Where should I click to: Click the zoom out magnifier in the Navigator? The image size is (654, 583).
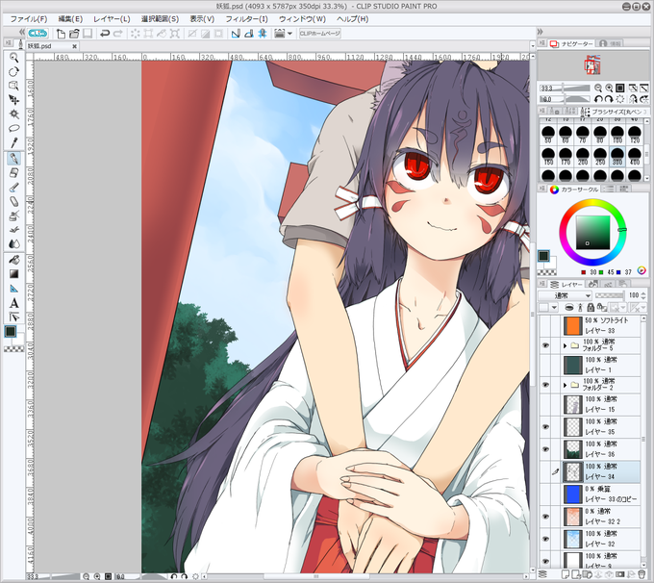(598, 89)
